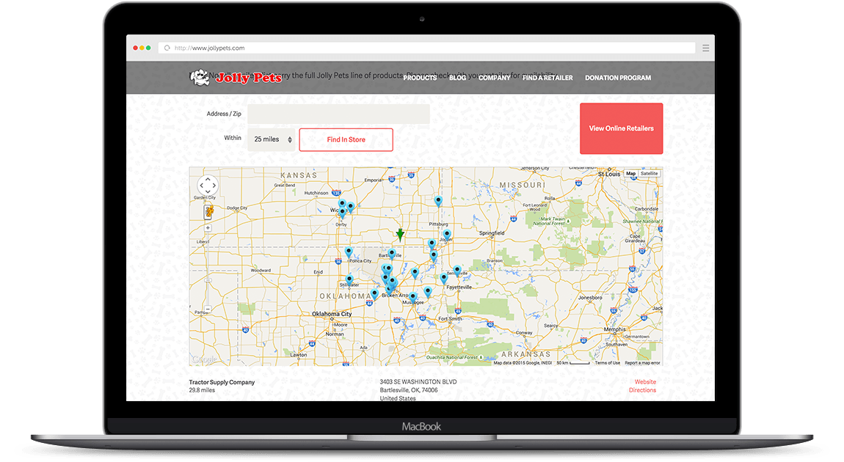Screen dimensions: 844x462
Task: Select the store pin at Muskogee
Action: click(413, 297)
